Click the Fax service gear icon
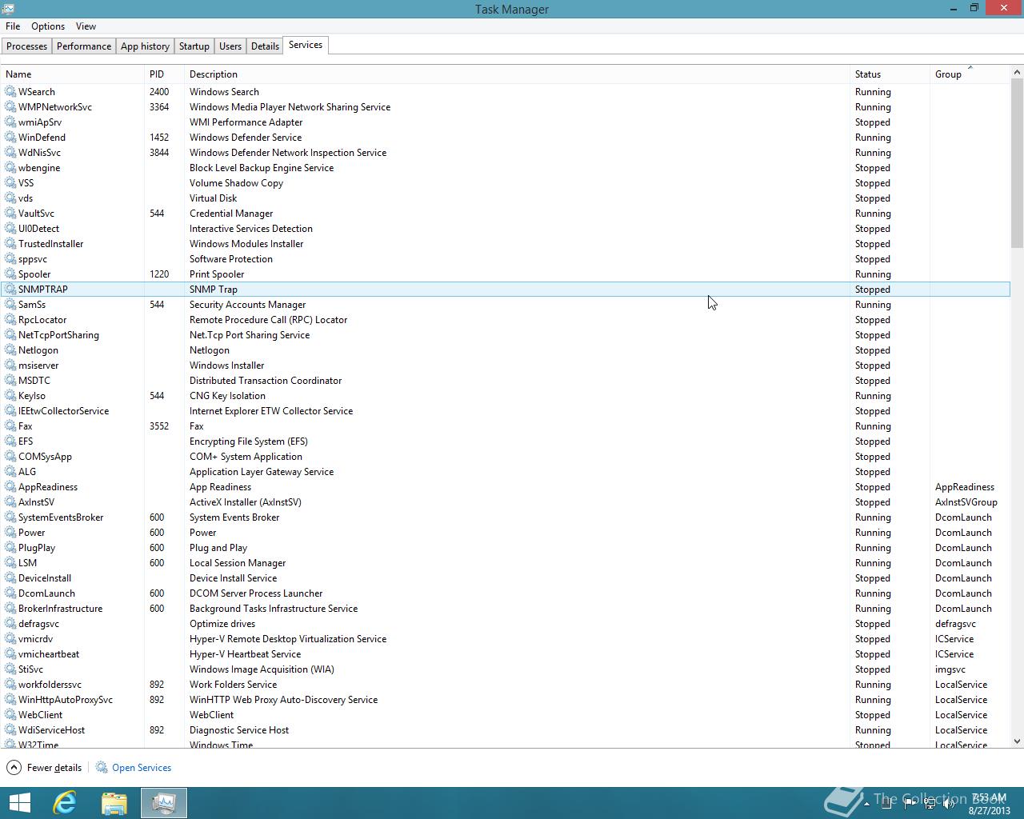Viewport: 1024px width, 819px height. click(x=10, y=426)
